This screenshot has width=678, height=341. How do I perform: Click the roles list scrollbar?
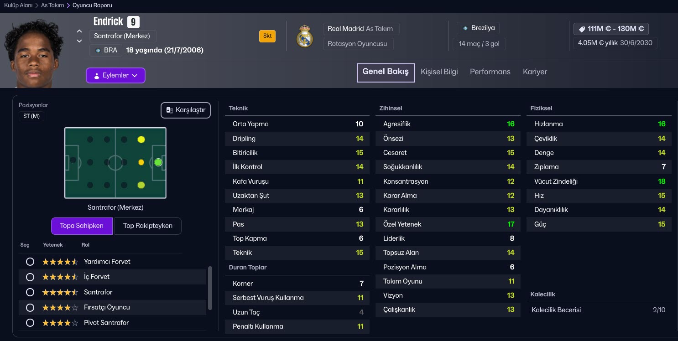tap(210, 288)
